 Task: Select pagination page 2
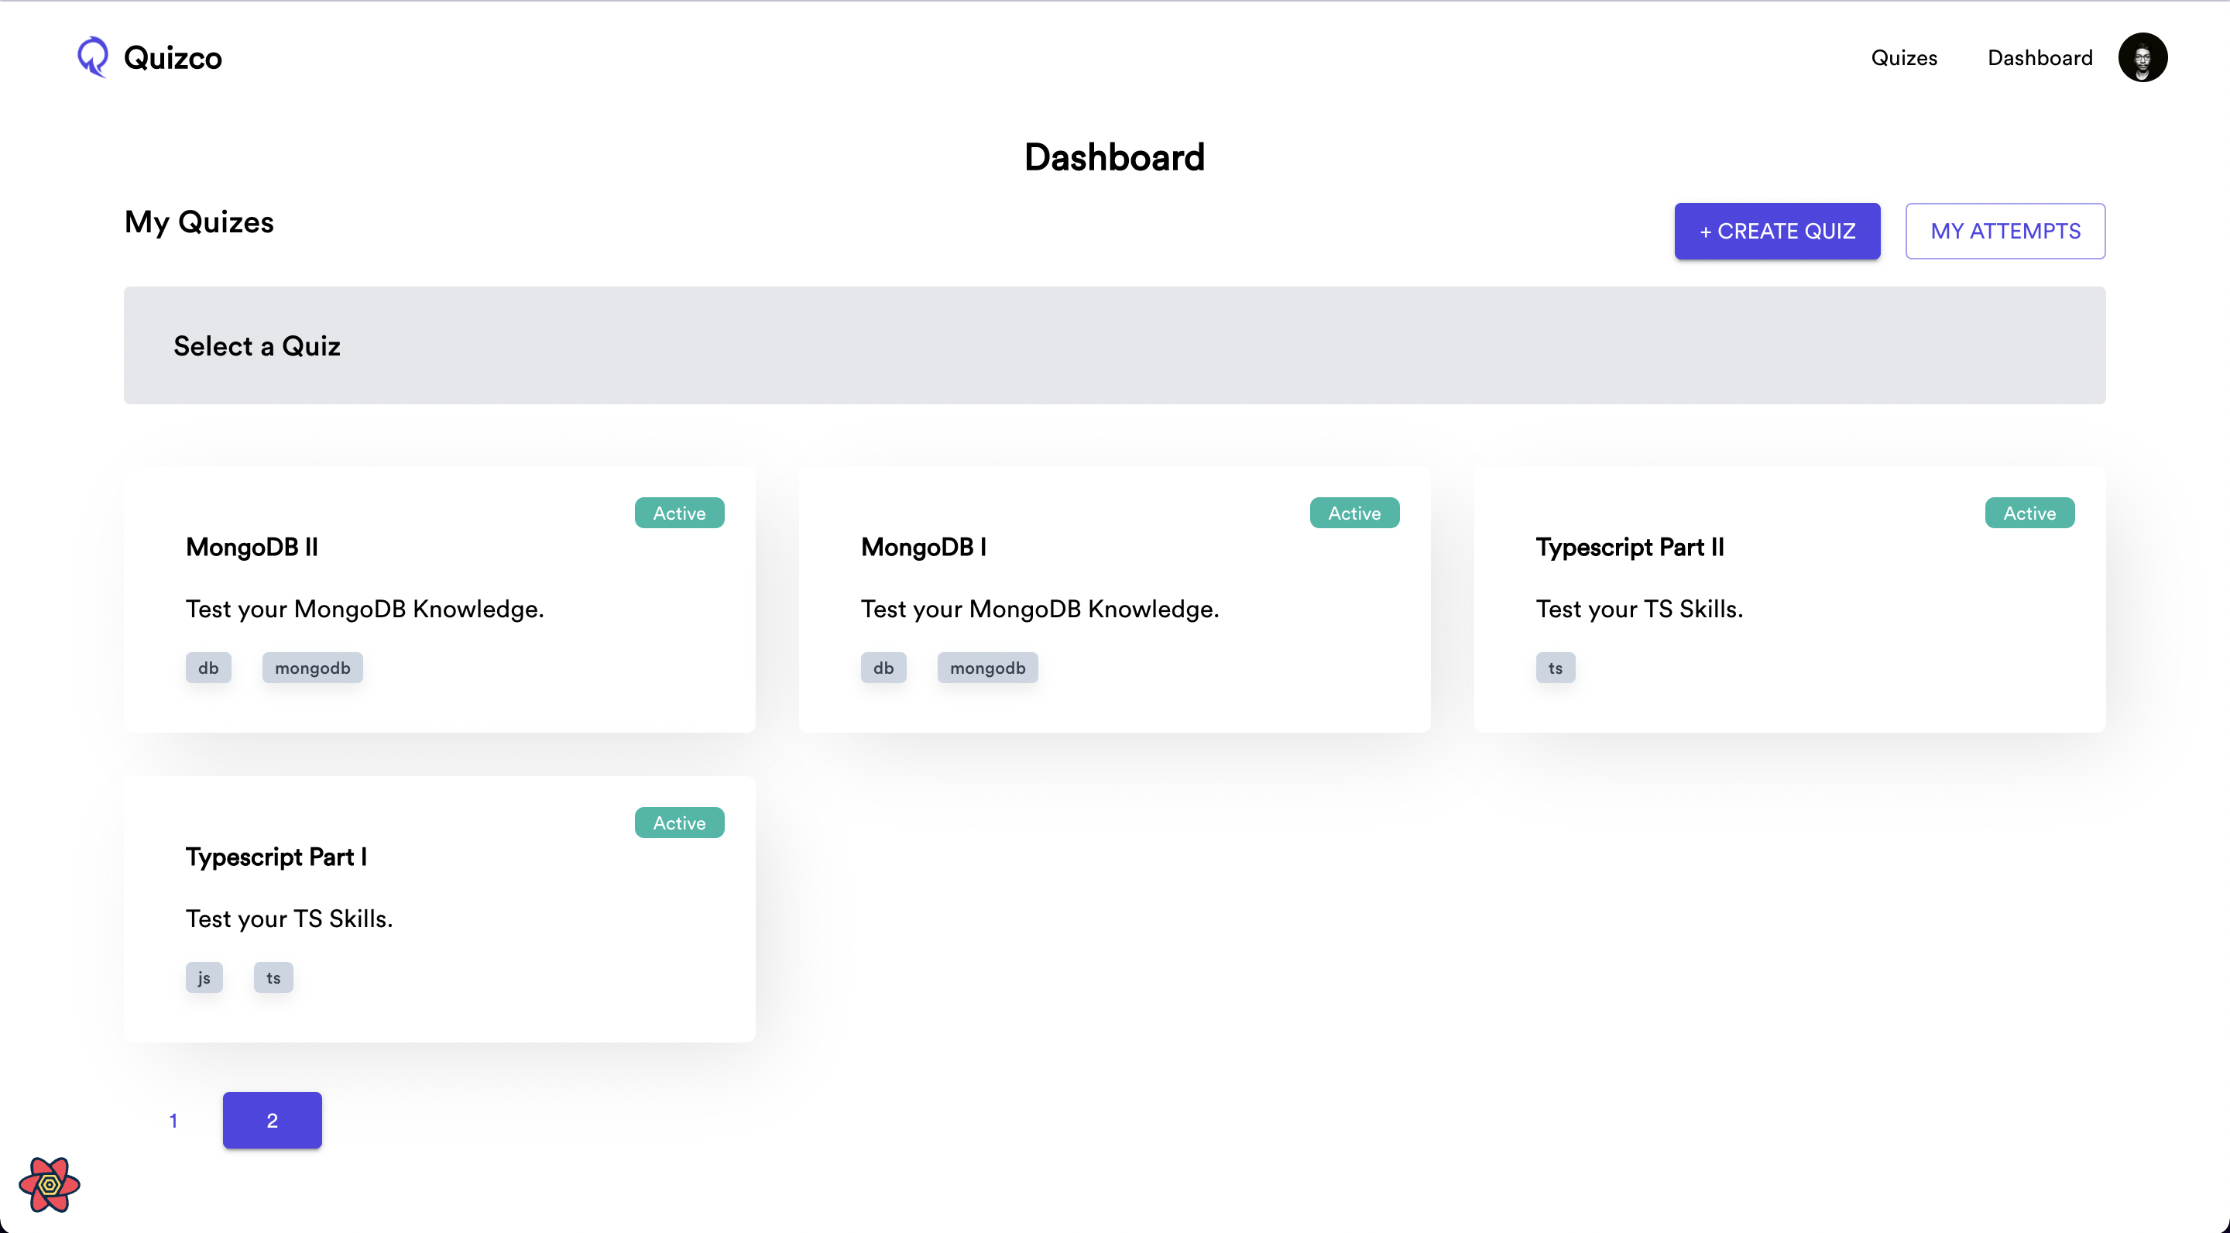point(272,1121)
